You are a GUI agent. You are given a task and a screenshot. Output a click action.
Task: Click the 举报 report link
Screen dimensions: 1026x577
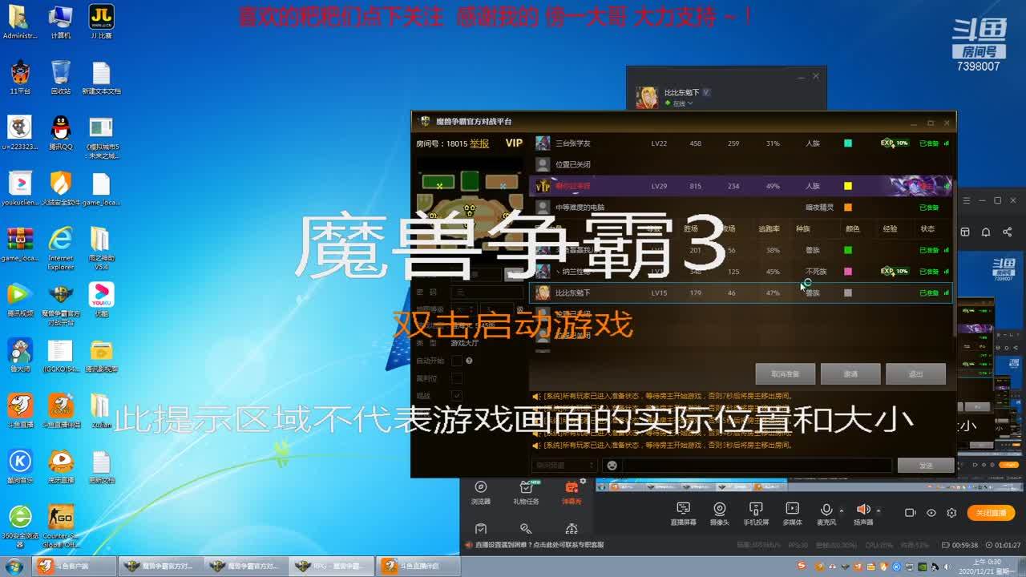[479, 143]
